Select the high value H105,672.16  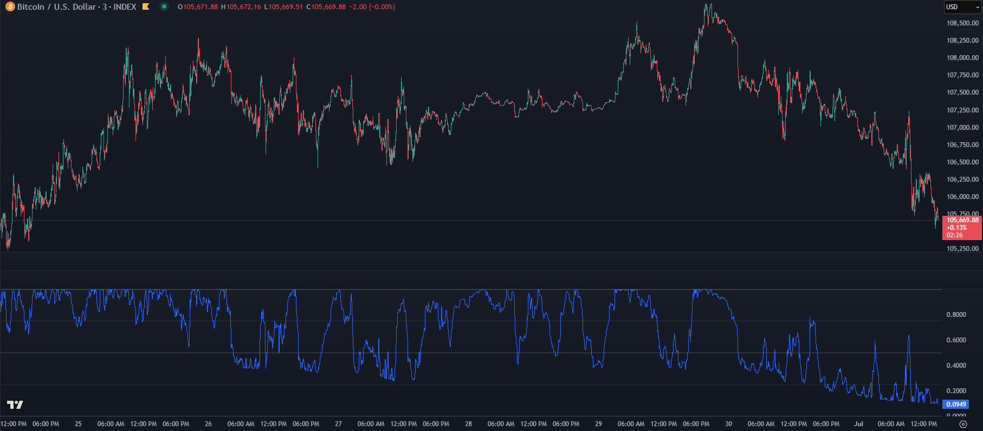point(241,7)
